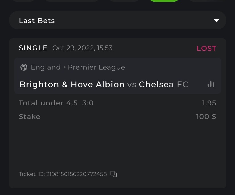Copy the Ticket ID with copy icon
235x195 pixels.
(x=114, y=174)
